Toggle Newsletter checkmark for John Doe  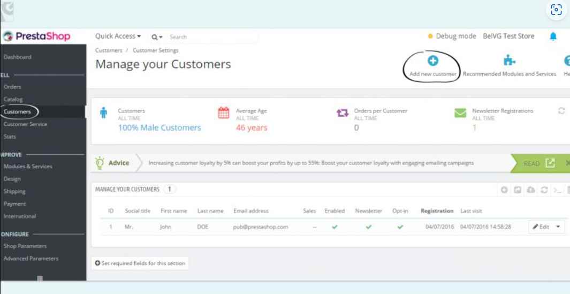coord(369,227)
